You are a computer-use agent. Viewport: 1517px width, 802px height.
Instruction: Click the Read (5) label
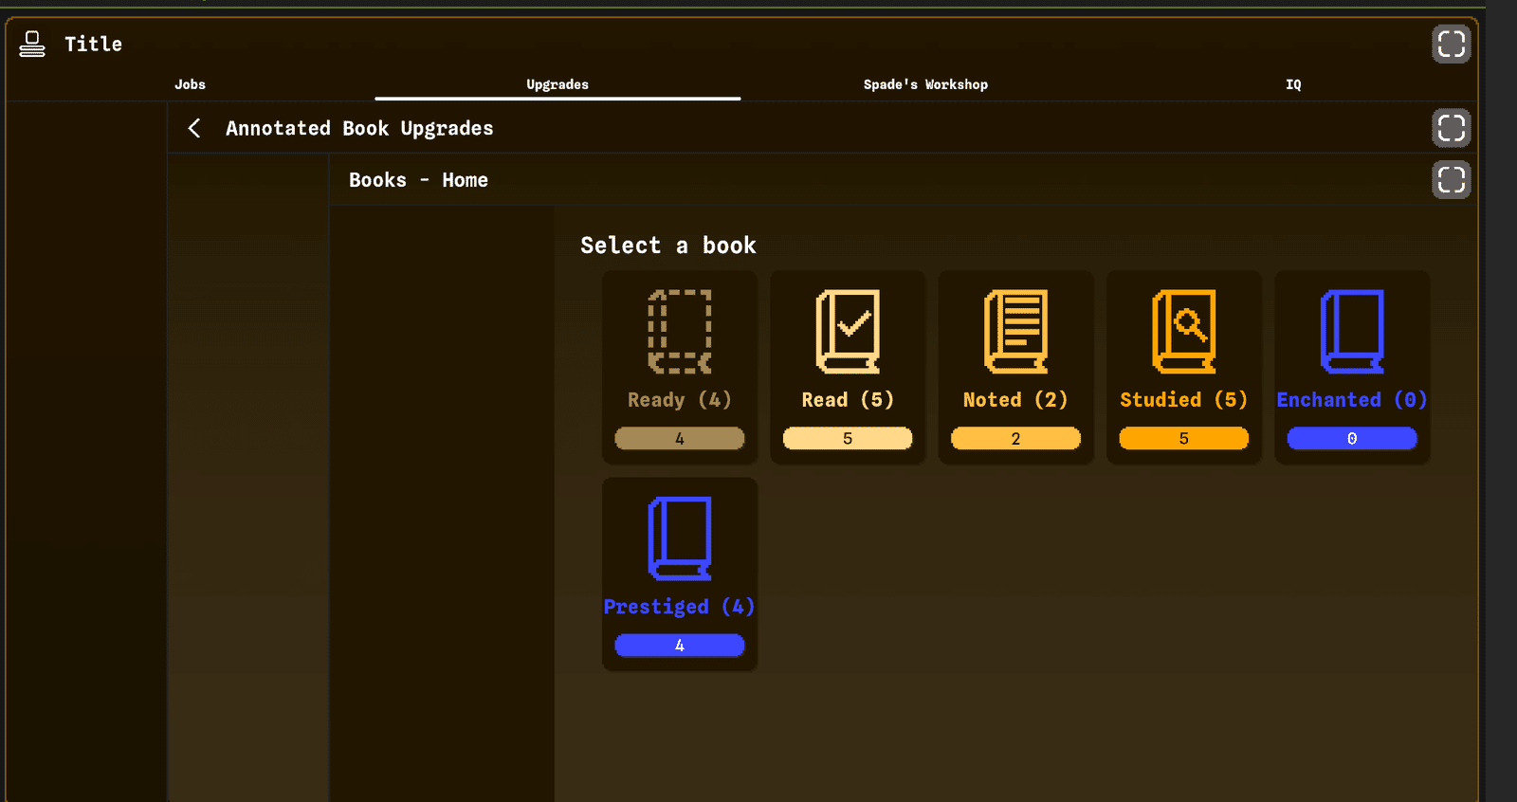click(848, 400)
